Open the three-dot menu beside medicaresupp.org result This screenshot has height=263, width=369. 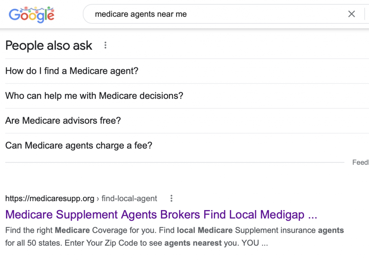point(171,198)
